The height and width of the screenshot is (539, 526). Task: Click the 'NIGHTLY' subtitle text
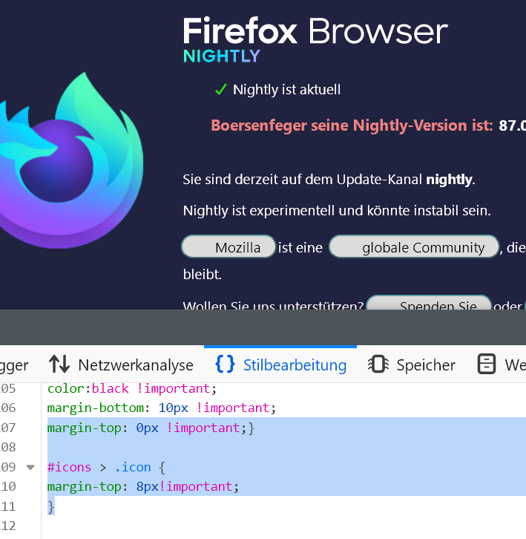point(222,56)
